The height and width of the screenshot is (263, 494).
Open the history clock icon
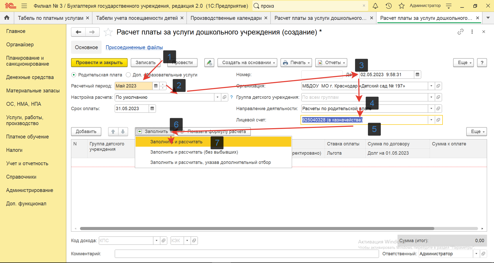tap(389, 6)
